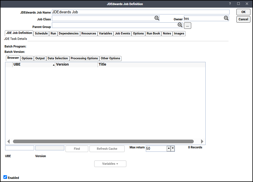Click the Max return value field
This screenshot has width=253, height=182.
coord(156,149)
